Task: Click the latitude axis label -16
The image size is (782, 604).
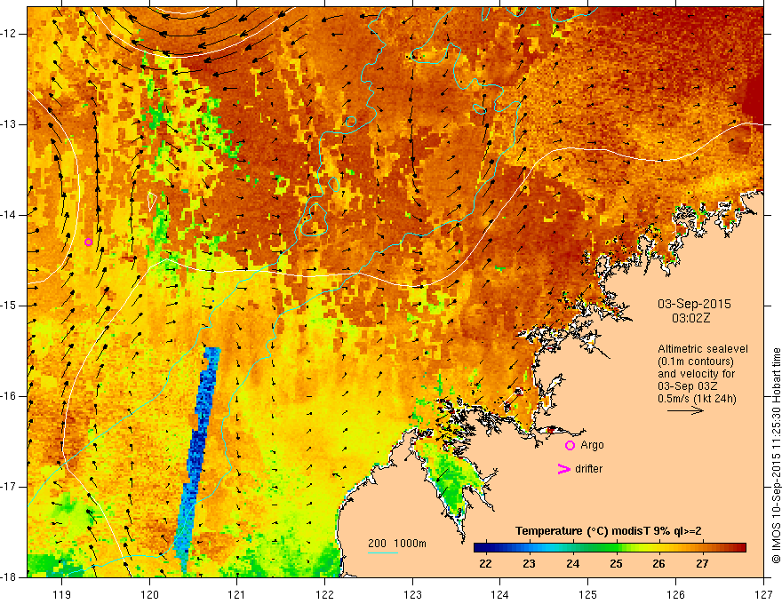Action: [9, 395]
